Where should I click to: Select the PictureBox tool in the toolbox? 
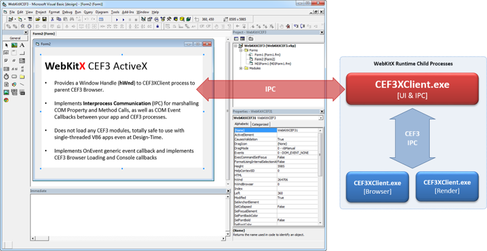14,46
